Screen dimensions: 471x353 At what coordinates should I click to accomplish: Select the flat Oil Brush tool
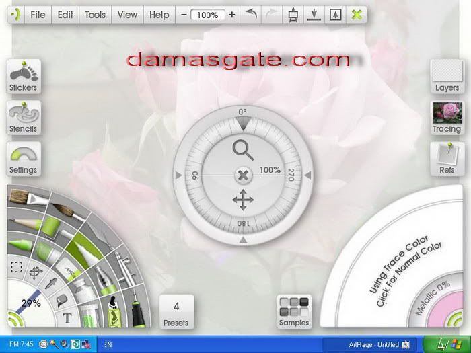[x=27, y=196]
